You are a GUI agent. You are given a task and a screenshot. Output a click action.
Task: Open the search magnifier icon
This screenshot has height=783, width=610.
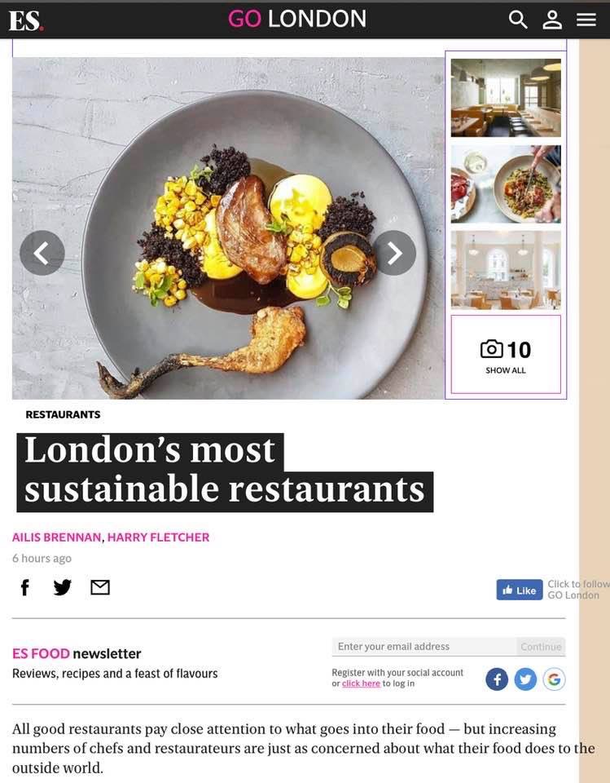tap(518, 20)
